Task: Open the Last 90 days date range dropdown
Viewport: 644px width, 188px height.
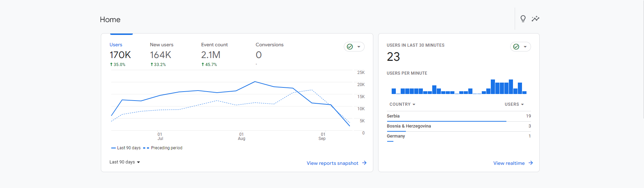Action: point(125,162)
